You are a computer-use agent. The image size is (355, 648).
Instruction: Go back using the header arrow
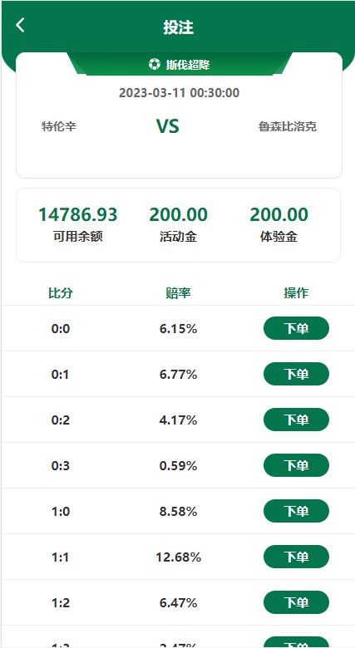(20, 25)
